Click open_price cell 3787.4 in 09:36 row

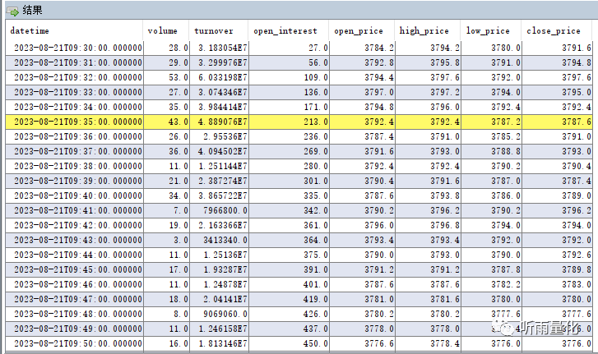click(362, 136)
